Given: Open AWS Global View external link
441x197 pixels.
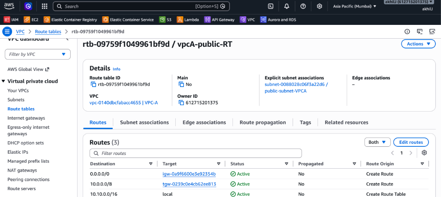Looking at the screenshot, I should tap(28, 69).
